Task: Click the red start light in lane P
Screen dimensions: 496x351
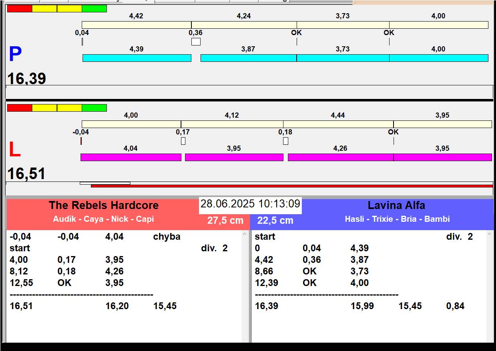Action: click(20, 9)
